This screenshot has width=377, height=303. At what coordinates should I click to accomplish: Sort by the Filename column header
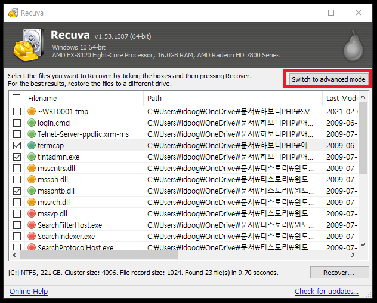click(x=84, y=98)
